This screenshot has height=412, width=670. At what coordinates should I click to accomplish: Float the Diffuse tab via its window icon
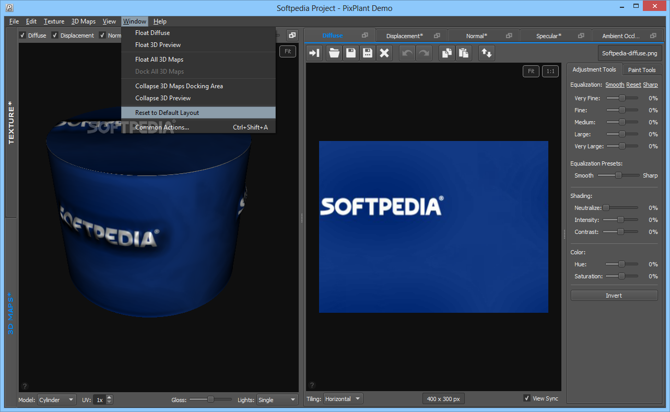[x=365, y=36]
